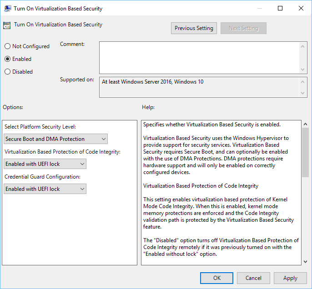Choose the Disabled radio button

coord(7,72)
